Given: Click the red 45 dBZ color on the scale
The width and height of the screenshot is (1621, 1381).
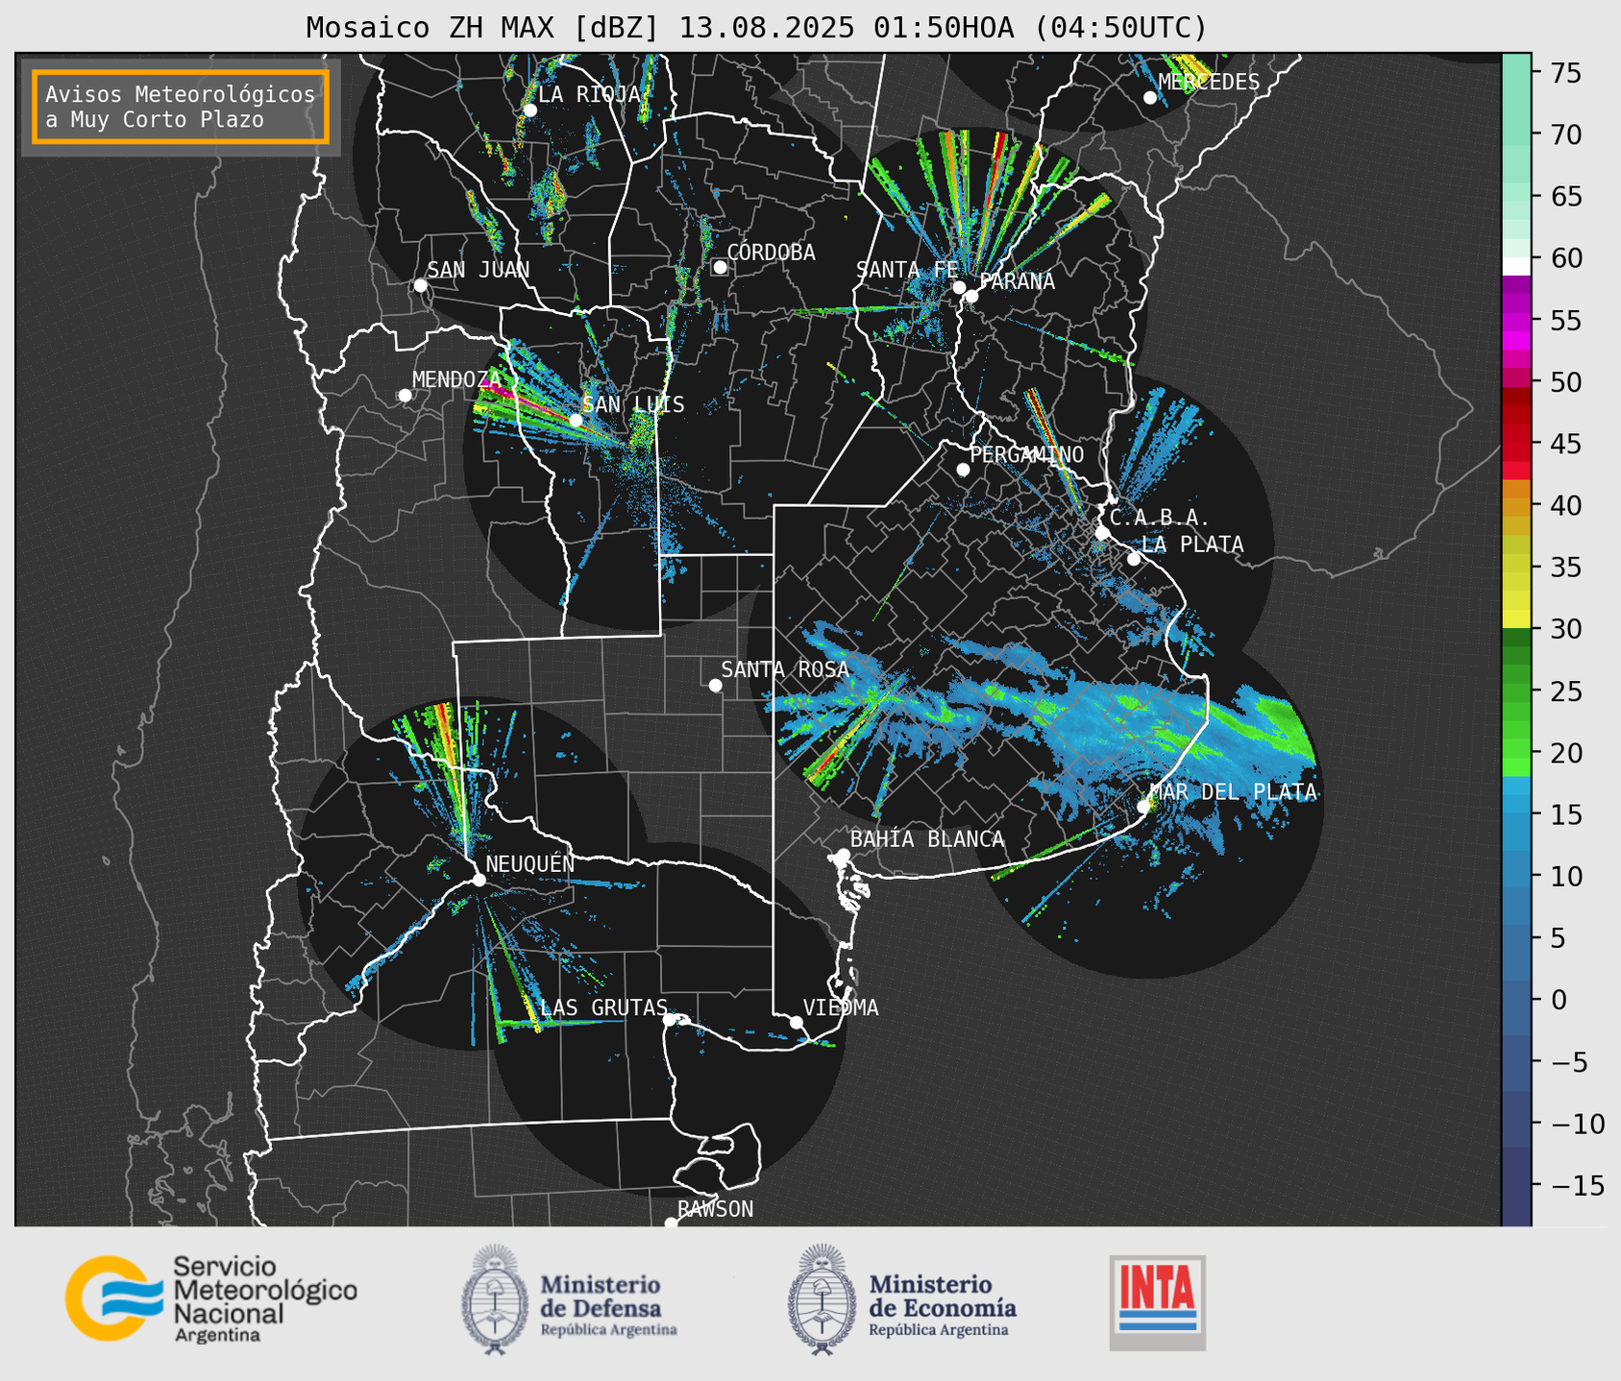Looking at the screenshot, I should (1516, 444).
